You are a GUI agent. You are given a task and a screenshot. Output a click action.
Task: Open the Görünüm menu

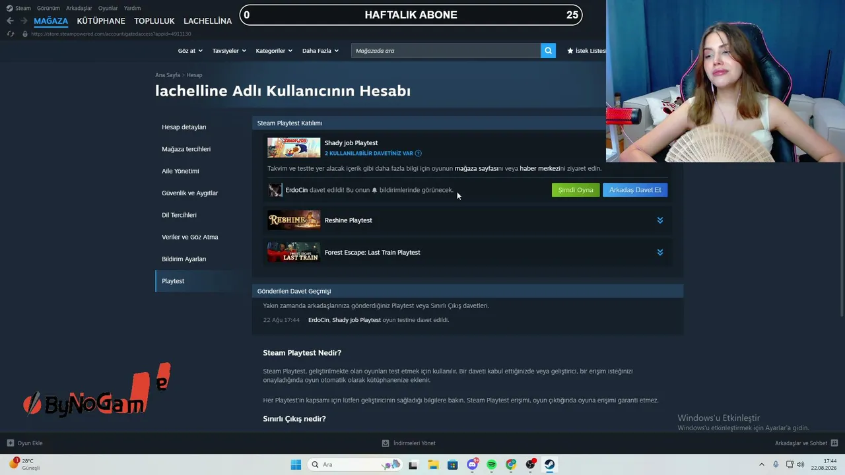48,9
